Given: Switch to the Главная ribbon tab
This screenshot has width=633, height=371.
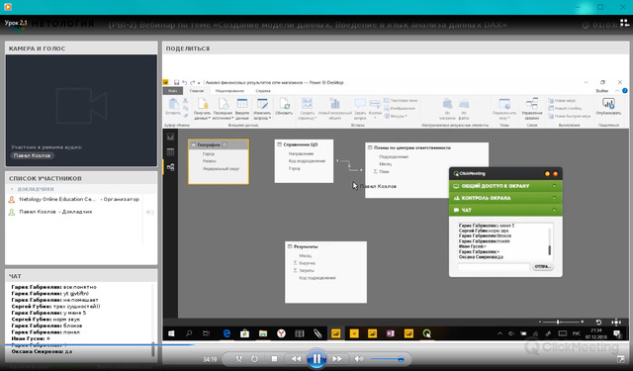Looking at the screenshot, I should (197, 91).
